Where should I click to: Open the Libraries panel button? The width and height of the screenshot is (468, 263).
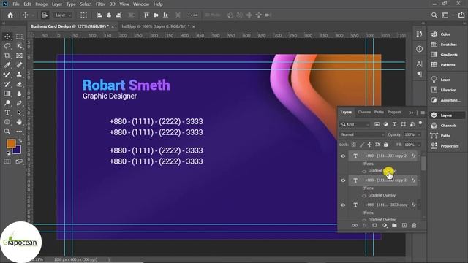click(445, 90)
